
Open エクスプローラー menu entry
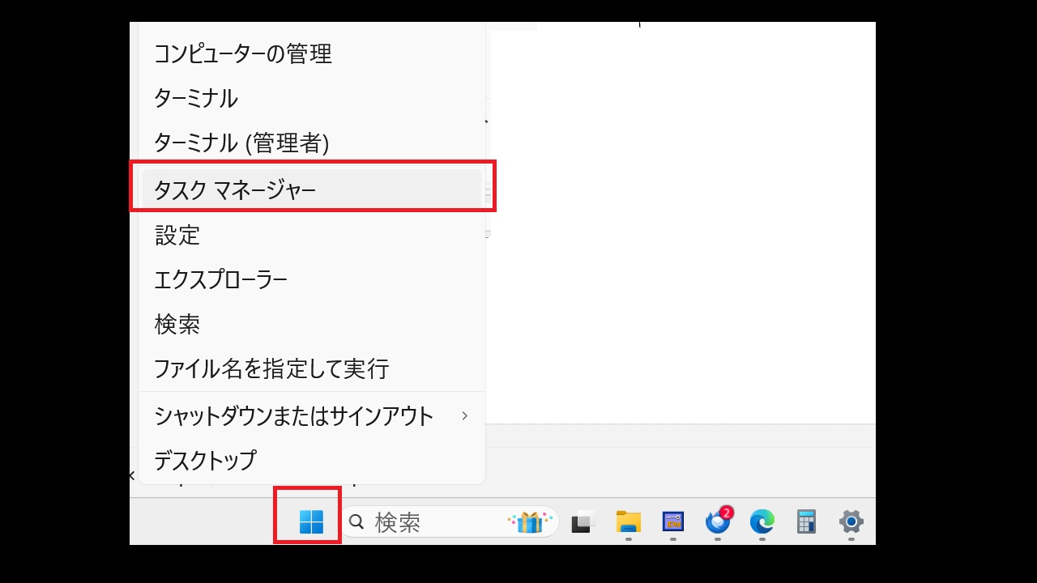(312, 280)
